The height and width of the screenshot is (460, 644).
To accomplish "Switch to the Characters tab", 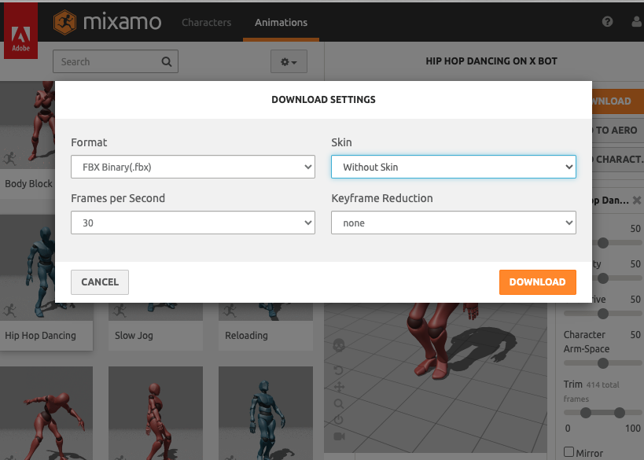I will (207, 22).
